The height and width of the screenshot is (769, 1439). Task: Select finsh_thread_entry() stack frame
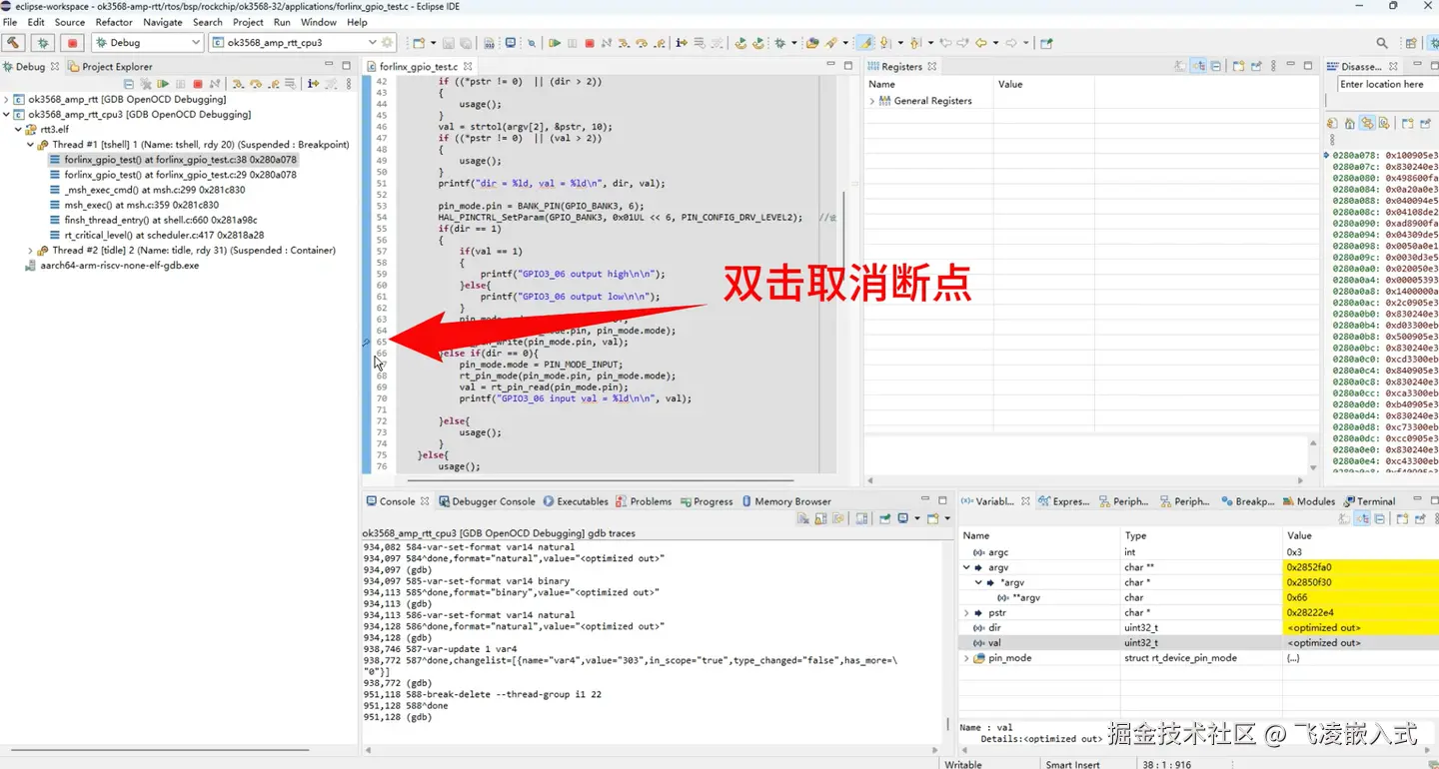152,220
